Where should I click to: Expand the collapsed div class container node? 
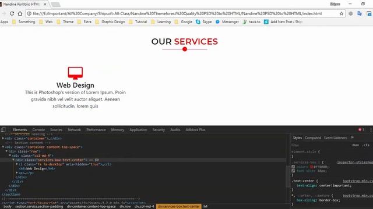[3, 138]
